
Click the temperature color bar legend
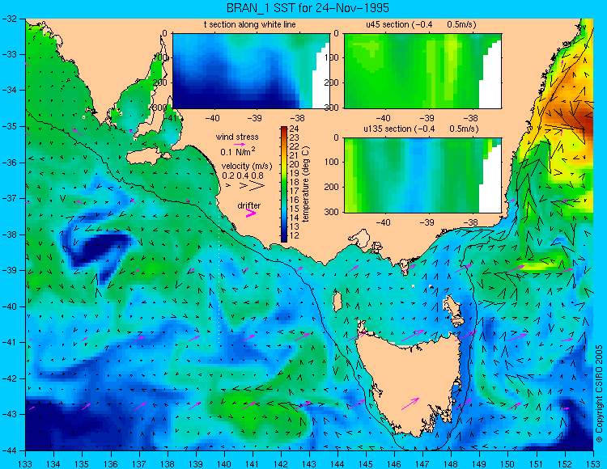click(284, 184)
